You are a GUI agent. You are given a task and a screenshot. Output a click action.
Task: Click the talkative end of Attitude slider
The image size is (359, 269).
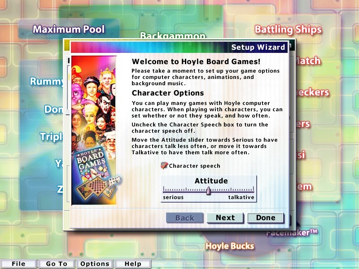[x=254, y=190]
